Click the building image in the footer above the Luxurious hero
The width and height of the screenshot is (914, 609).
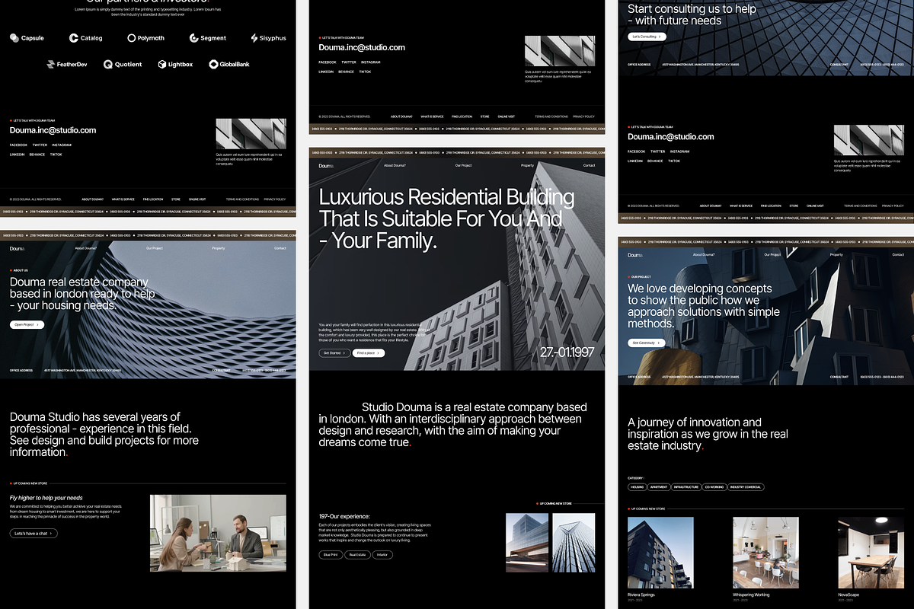click(x=560, y=51)
